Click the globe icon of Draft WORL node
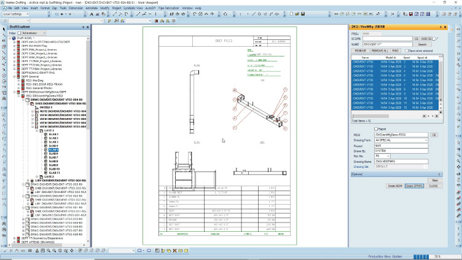462x260 pixels. click(x=14, y=38)
